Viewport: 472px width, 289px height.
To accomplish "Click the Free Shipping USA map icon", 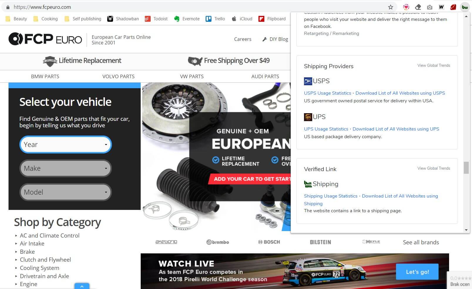I will [x=195, y=61].
